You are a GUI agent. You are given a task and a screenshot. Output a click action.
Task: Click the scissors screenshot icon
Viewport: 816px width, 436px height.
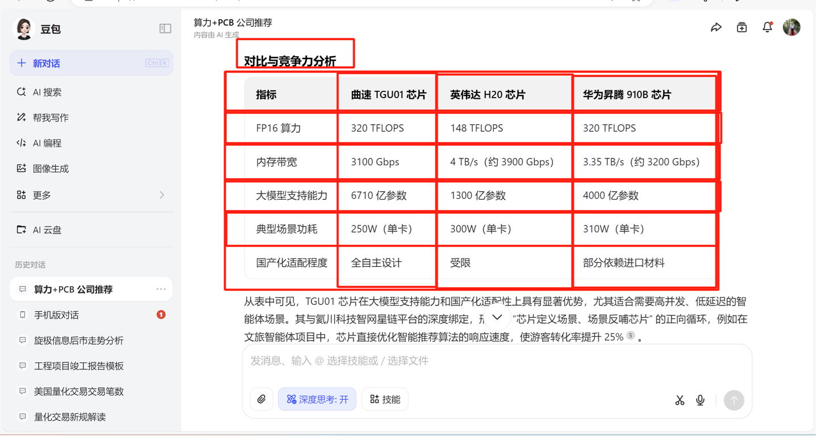click(680, 400)
